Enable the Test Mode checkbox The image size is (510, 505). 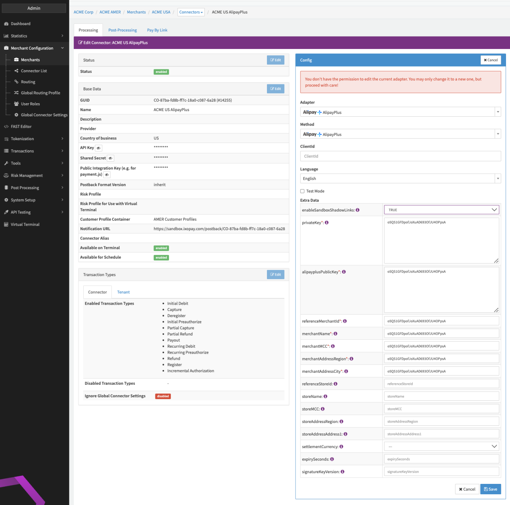click(x=302, y=191)
